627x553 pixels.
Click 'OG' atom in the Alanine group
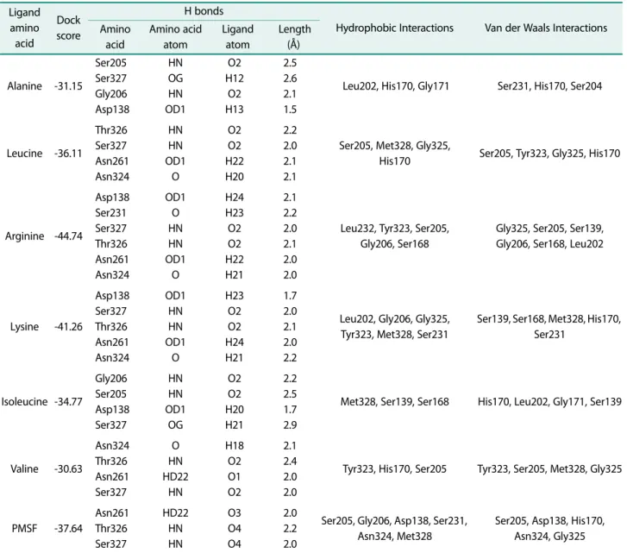[x=175, y=79]
